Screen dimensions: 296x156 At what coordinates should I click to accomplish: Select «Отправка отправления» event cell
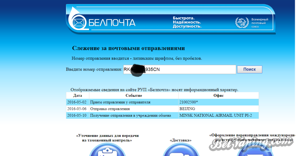coord(134,109)
